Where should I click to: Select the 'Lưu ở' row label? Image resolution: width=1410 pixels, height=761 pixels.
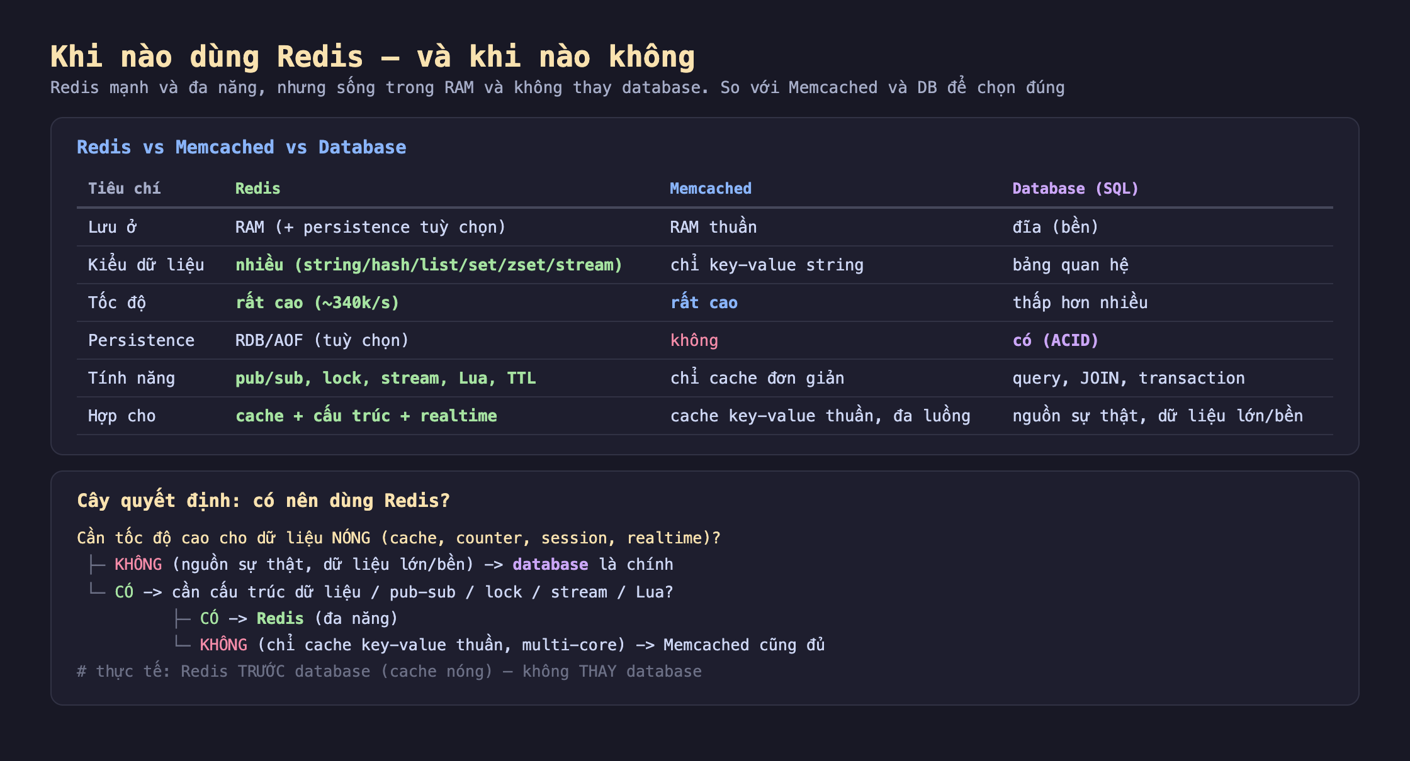(113, 227)
